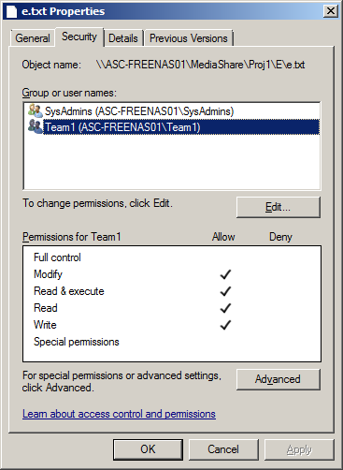Click the Read & execute allow checkmark

pyautogui.click(x=225, y=291)
